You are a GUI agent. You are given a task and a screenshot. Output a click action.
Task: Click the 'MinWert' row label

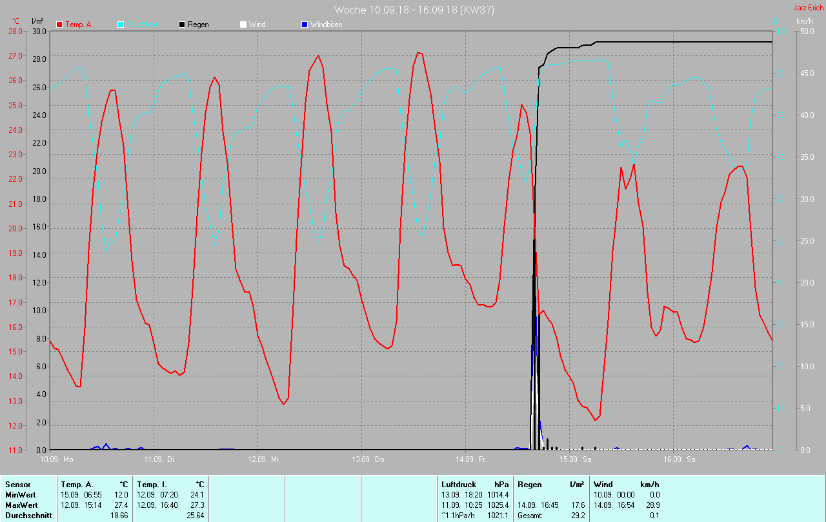coord(20,495)
